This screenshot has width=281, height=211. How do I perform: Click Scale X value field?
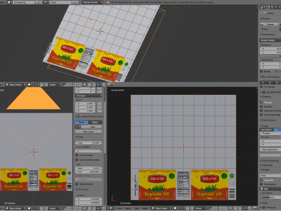(85, 103)
